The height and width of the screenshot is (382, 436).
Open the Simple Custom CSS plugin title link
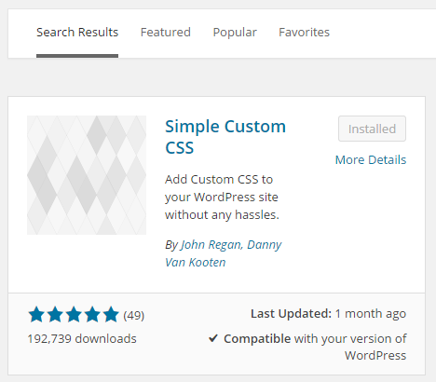tap(225, 137)
